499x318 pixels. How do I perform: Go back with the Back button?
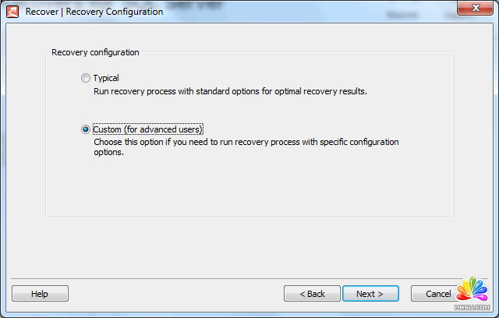(x=312, y=294)
